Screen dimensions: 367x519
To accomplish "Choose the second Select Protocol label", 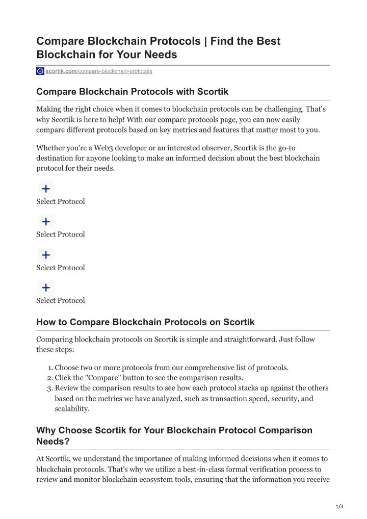I will point(61,235).
